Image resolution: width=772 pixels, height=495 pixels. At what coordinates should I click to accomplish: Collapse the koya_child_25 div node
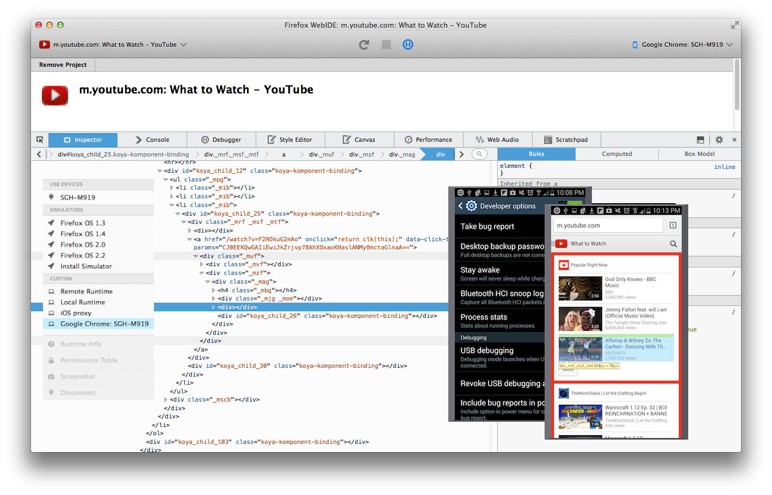click(177, 214)
